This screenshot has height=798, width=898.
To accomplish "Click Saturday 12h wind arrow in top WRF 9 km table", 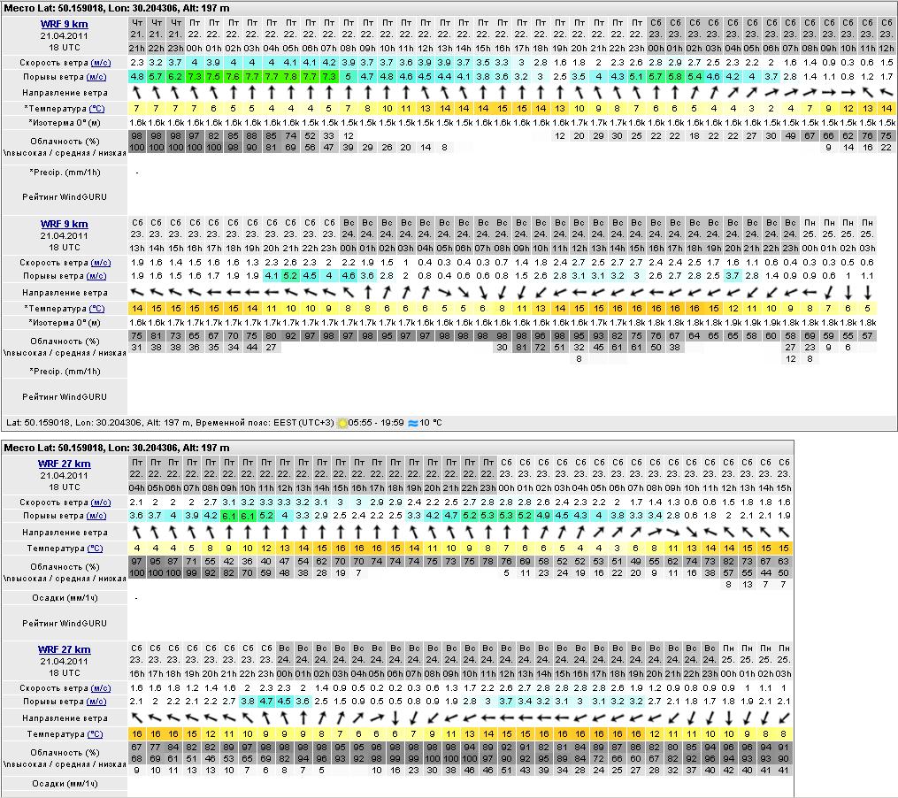I will [887, 92].
